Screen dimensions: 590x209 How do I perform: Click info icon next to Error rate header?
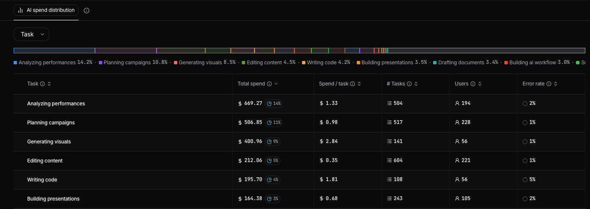pos(549,84)
